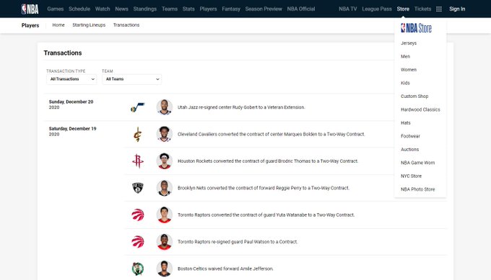Open the NBA Official link
491x280 pixels.
[301, 9]
